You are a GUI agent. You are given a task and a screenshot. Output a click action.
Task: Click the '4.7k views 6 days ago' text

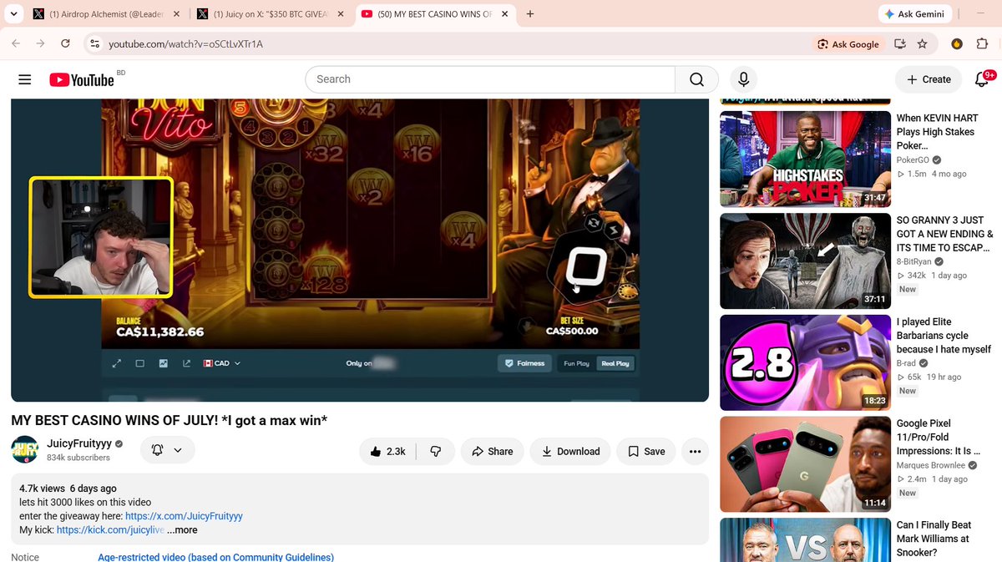(x=68, y=489)
